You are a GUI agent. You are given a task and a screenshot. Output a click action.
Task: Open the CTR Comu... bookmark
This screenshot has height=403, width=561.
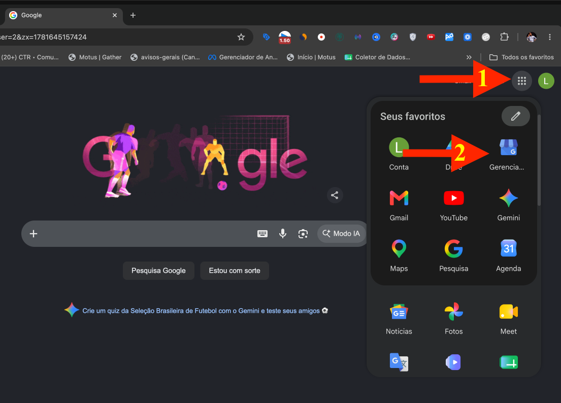pos(30,57)
